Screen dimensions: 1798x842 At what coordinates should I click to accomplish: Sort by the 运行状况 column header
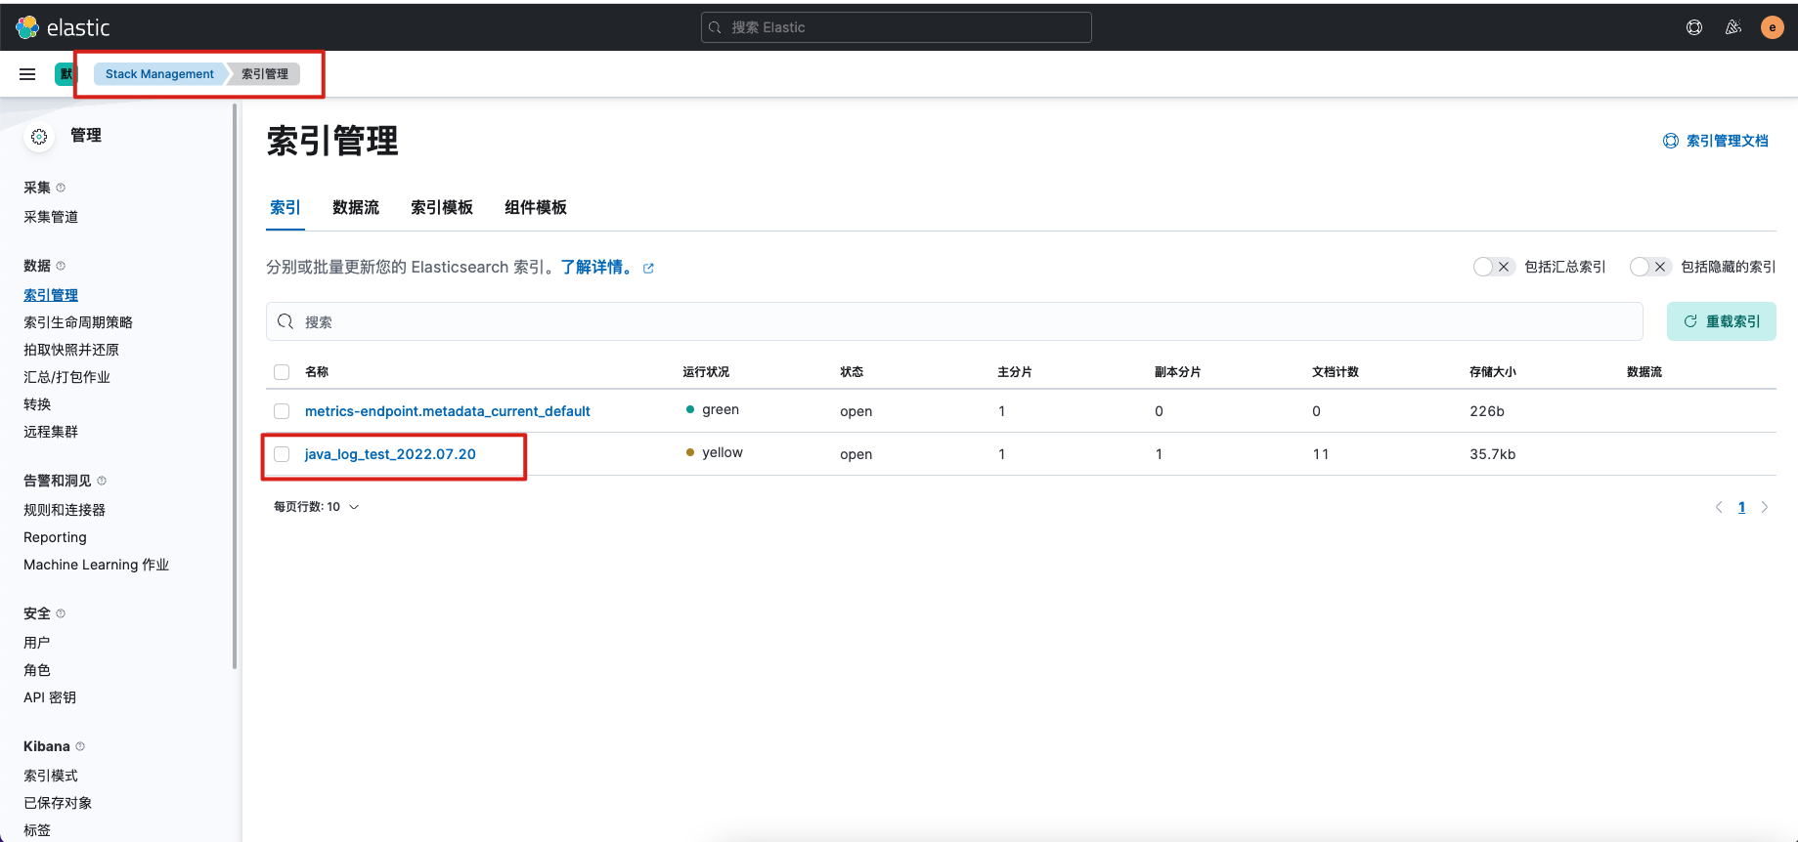706,372
